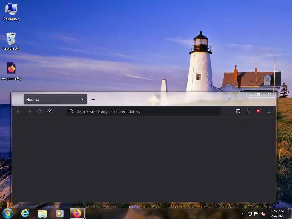The height and width of the screenshot is (219, 292).
Task: Maximize the Firefox window
Action: coord(259,94)
